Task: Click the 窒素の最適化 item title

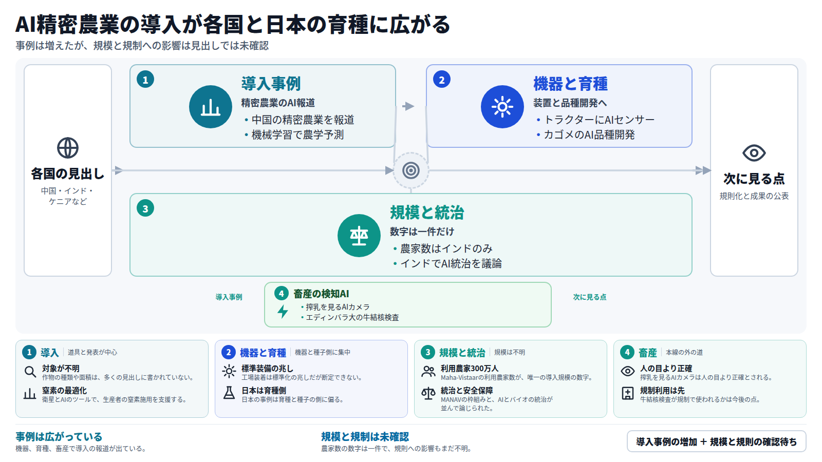Action: [x=64, y=391]
